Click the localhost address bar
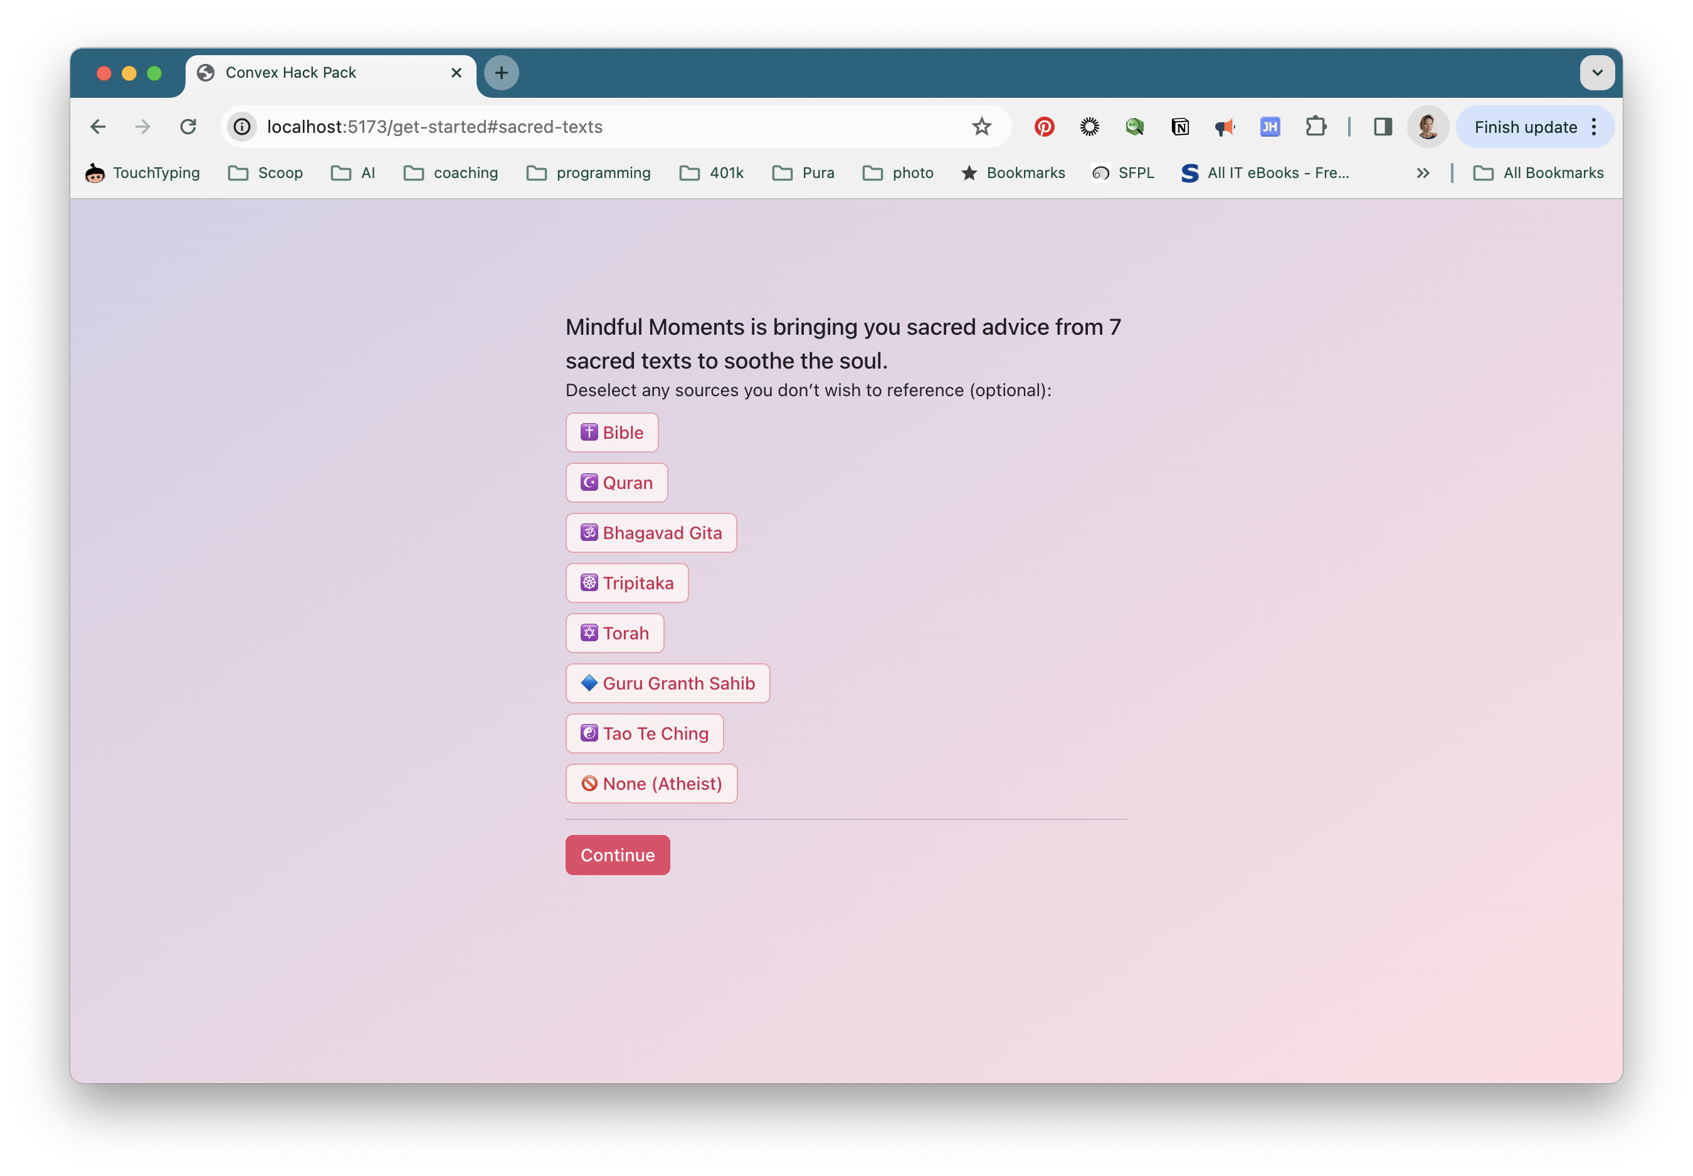 coord(604,127)
